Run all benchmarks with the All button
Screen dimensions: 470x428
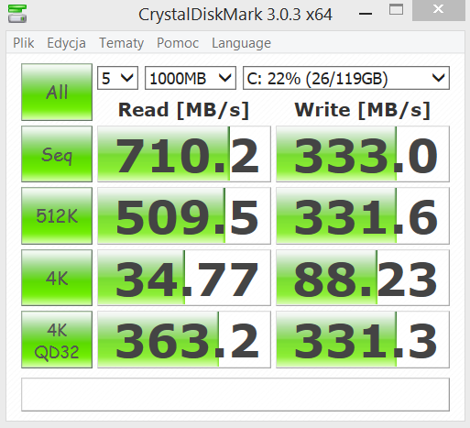point(57,92)
